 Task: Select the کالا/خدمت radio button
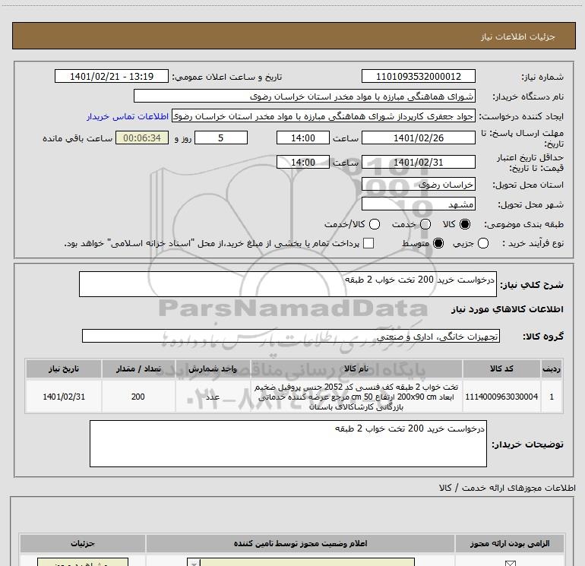(x=375, y=224)
